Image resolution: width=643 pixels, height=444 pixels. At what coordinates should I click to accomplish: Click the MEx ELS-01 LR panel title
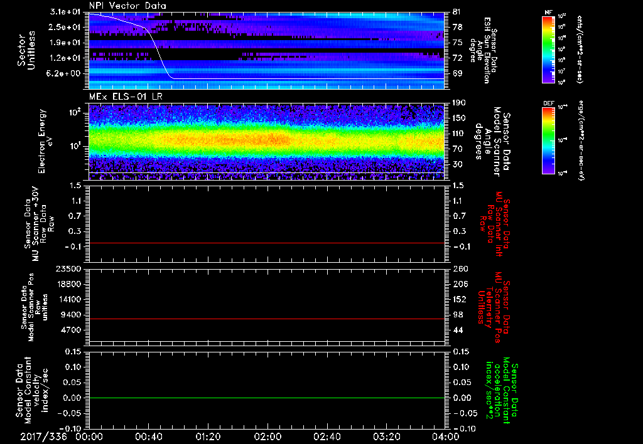(x=126, y=97)
